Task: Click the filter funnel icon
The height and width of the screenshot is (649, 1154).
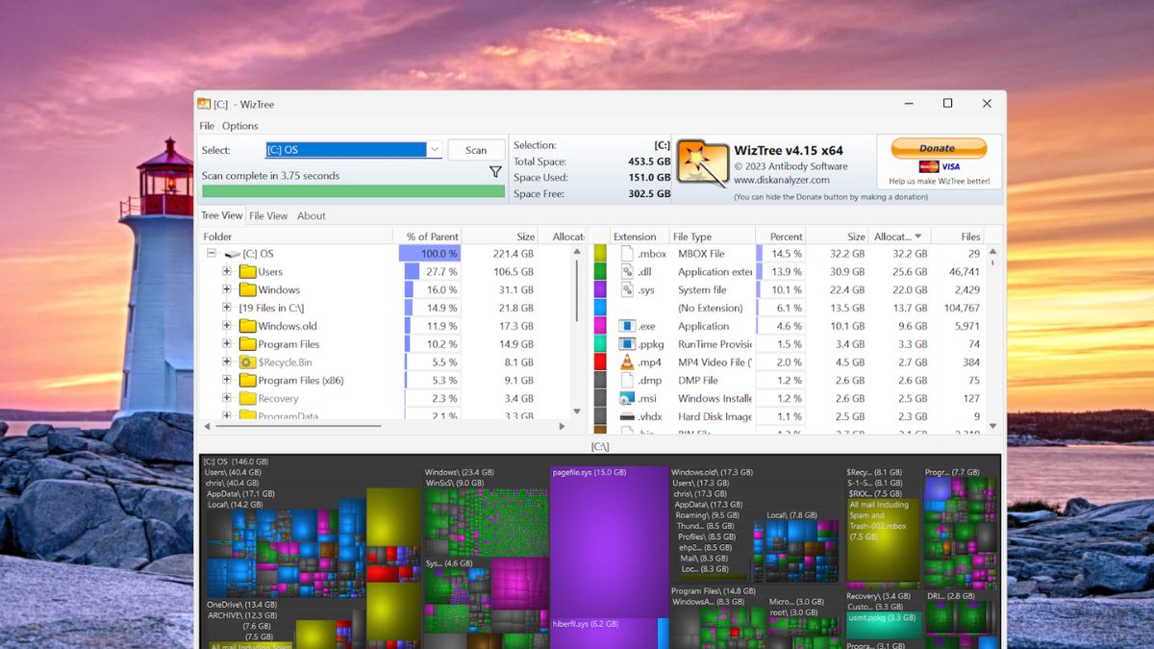Action: point(495,172)
